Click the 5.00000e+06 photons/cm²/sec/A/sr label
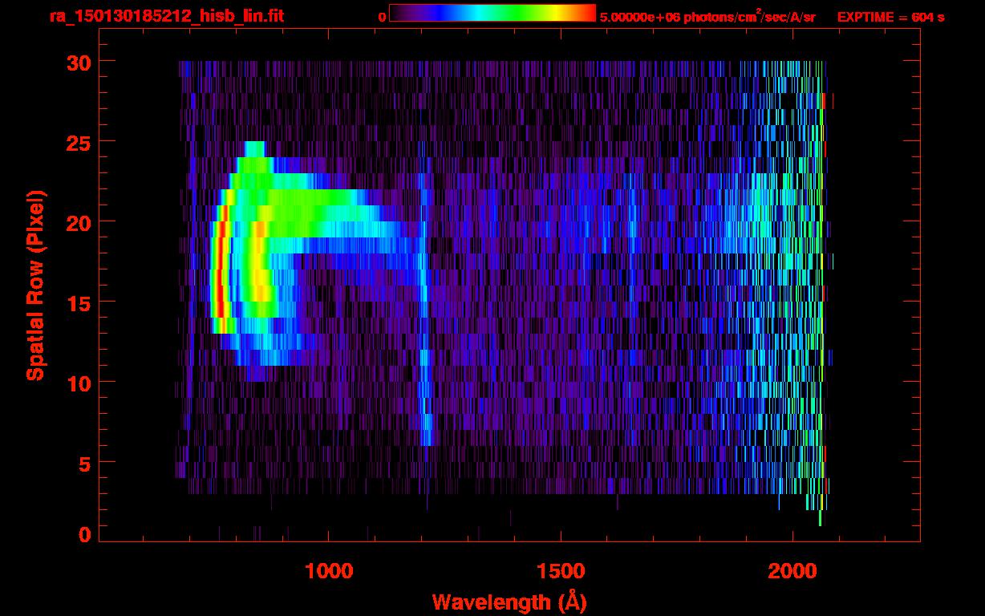Image resolution: width=985 pixels, height=616 pixels. click(707, 16)
